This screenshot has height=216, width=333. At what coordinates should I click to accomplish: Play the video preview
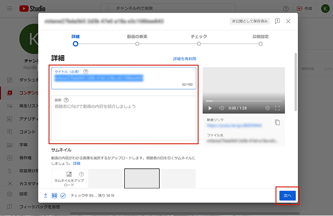pos(210,108)
